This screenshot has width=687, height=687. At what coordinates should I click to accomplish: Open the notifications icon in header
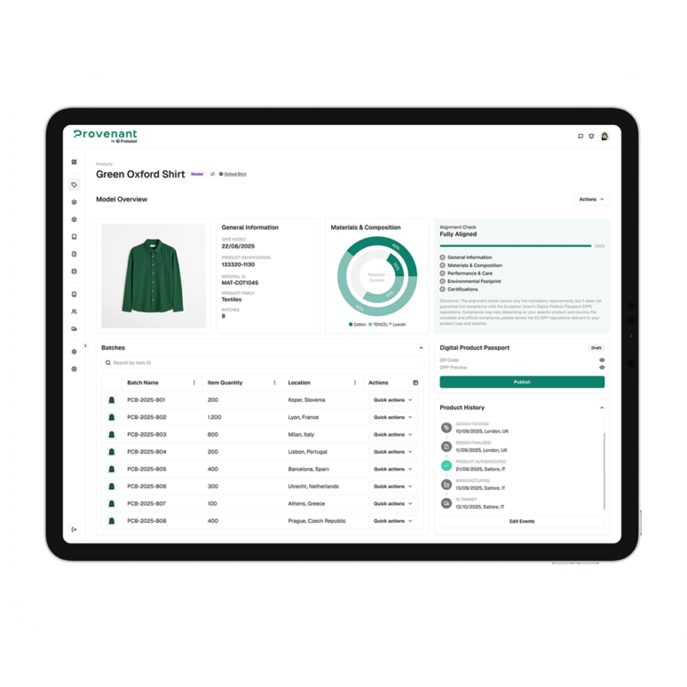pyautogui.click(x=592, y=137)
